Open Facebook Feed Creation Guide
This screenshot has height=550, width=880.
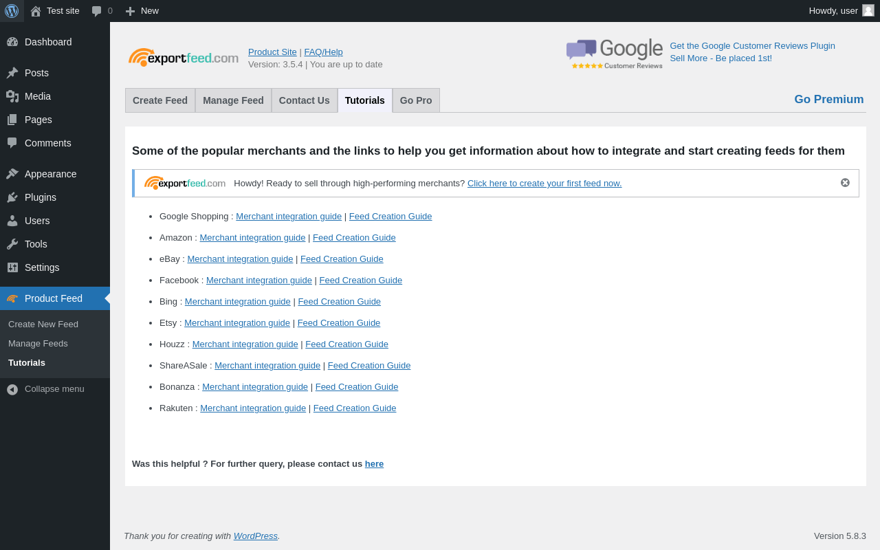tap(361, 280)
